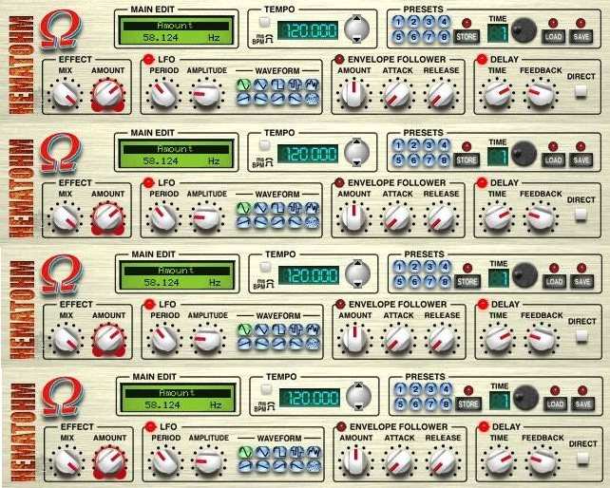Choose pulse waveform in third instance
Viewport: 610px width, 488px height.
(x=295, y=329)
